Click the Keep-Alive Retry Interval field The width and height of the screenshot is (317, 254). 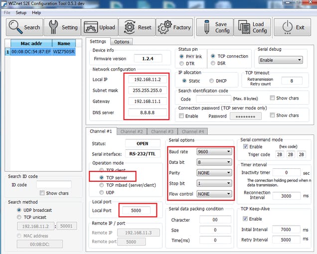[x=286, y=240]
